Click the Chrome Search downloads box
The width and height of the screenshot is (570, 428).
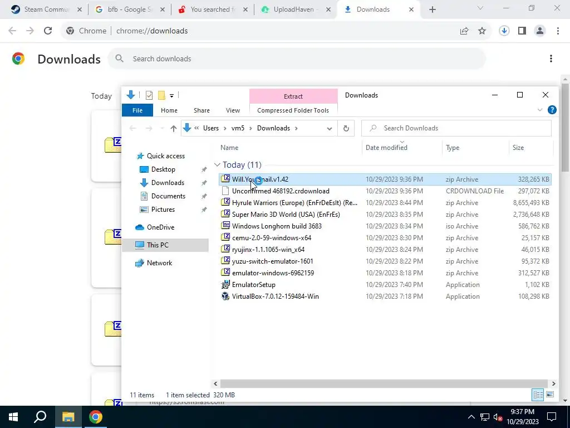pyautogui.click(x=297, y=59)
